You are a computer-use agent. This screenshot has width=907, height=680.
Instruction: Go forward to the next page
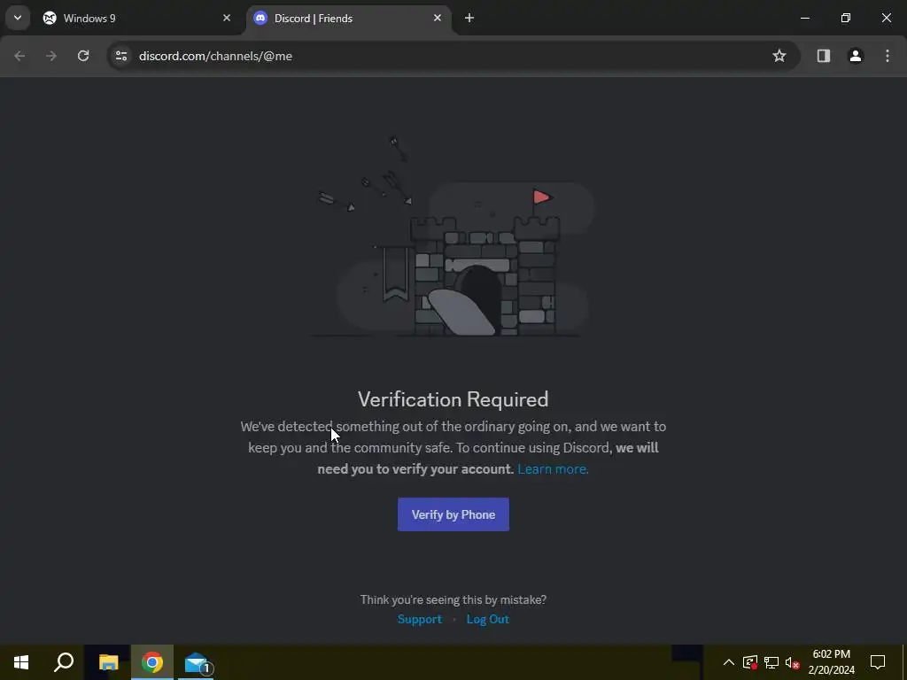[51, 56]
